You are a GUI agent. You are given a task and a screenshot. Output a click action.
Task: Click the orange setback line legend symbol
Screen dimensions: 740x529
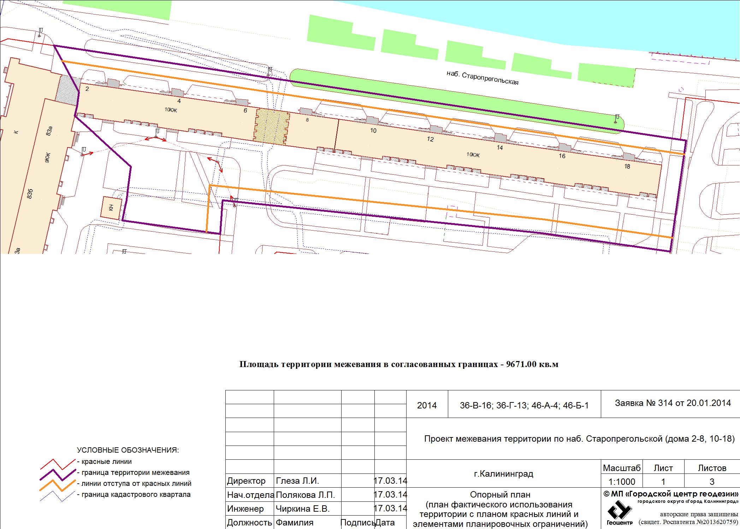coord(58,486)
